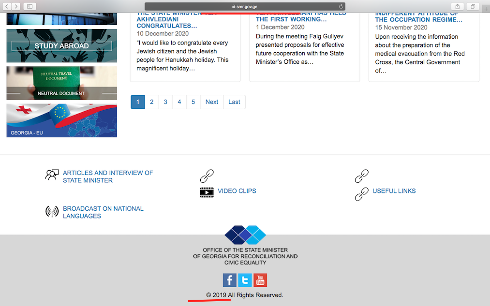Image resolution: width=490 pixels, height=306 pixels.
Task: Open the Neutral Document banner
Action: coord(61,83)
